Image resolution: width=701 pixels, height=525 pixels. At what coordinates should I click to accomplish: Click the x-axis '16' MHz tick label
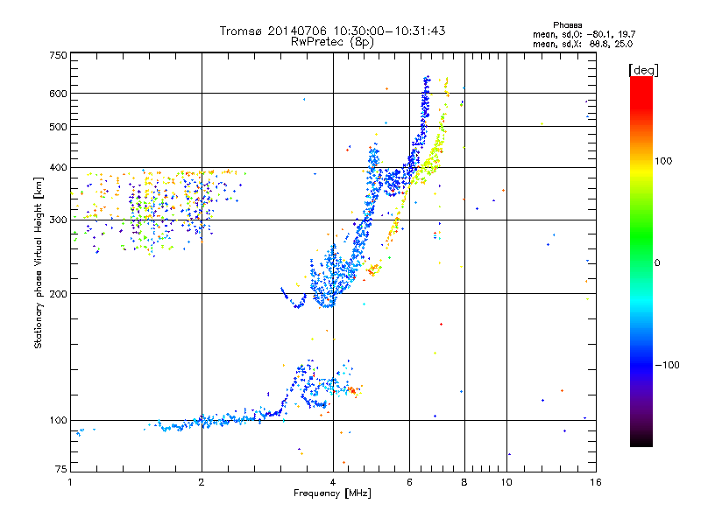[596, 482]
